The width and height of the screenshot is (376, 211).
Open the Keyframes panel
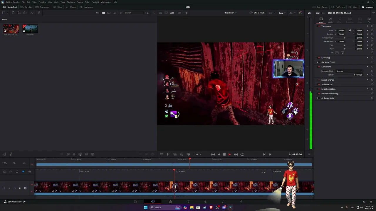86,7
